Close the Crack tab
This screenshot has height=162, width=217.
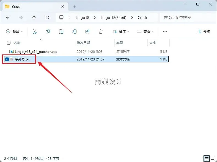(x=62, y=7)
